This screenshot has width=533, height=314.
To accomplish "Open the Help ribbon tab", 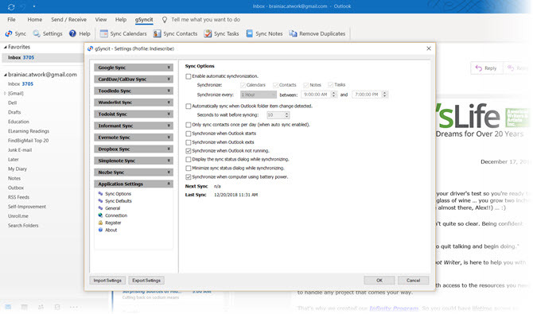I will (x=121, y=20).
